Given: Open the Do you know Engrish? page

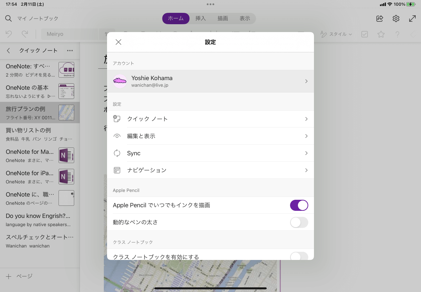Looking at the screenshot, I should tap(40, 220).
